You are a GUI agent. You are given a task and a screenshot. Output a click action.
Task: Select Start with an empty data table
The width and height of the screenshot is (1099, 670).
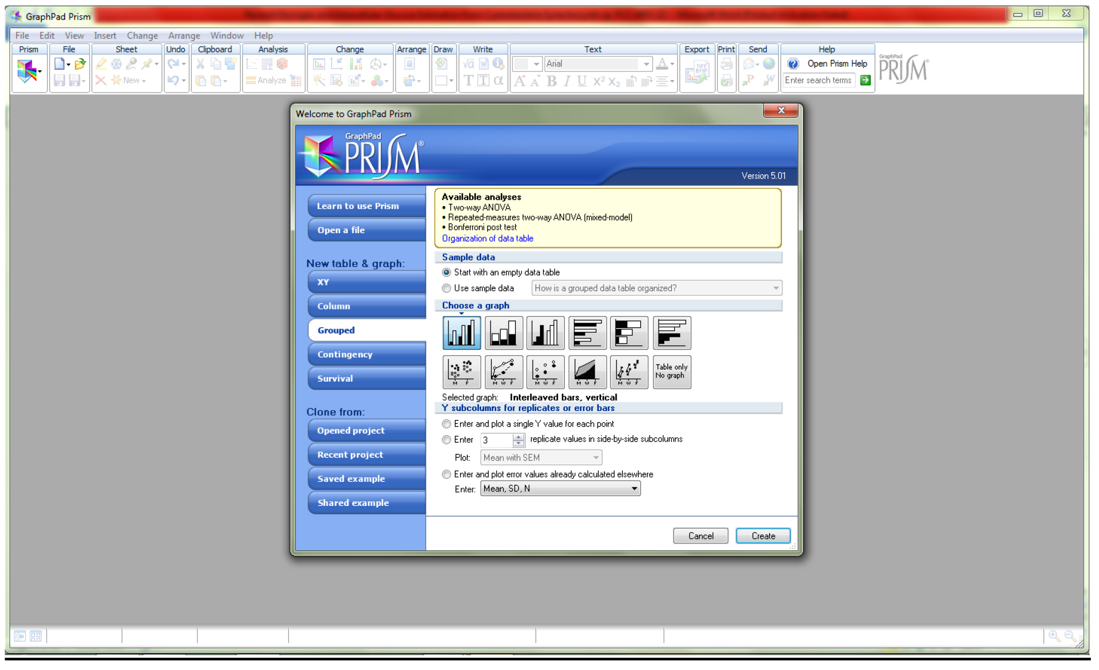click(447, 272)
